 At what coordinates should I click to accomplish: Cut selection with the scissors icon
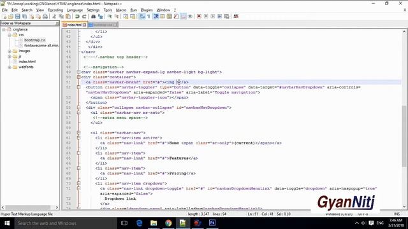(x=54, y=17)
